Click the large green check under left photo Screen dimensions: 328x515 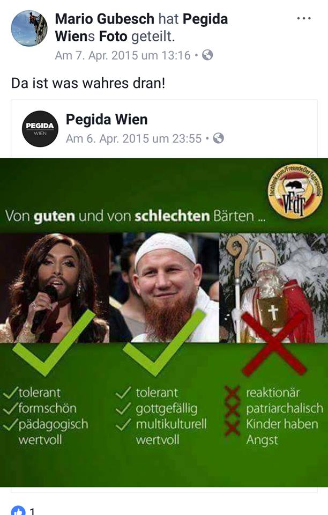point(54,343)
